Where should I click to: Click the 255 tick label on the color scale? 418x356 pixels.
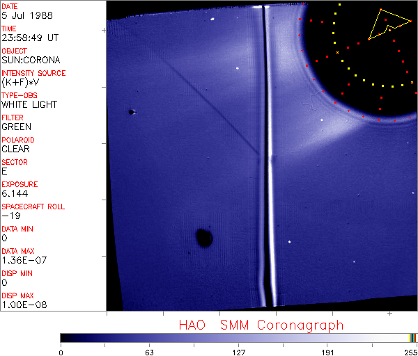pyautogui.click(x=411, y=353)
